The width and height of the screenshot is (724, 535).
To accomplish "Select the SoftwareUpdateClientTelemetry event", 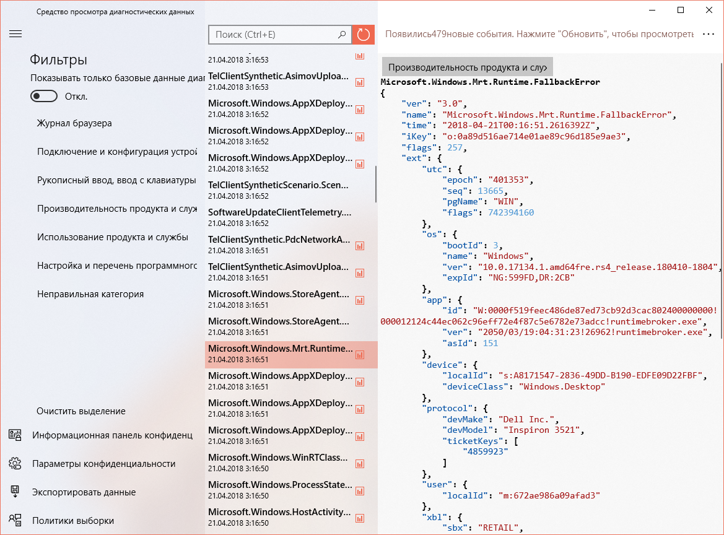I will pos(291,217).
